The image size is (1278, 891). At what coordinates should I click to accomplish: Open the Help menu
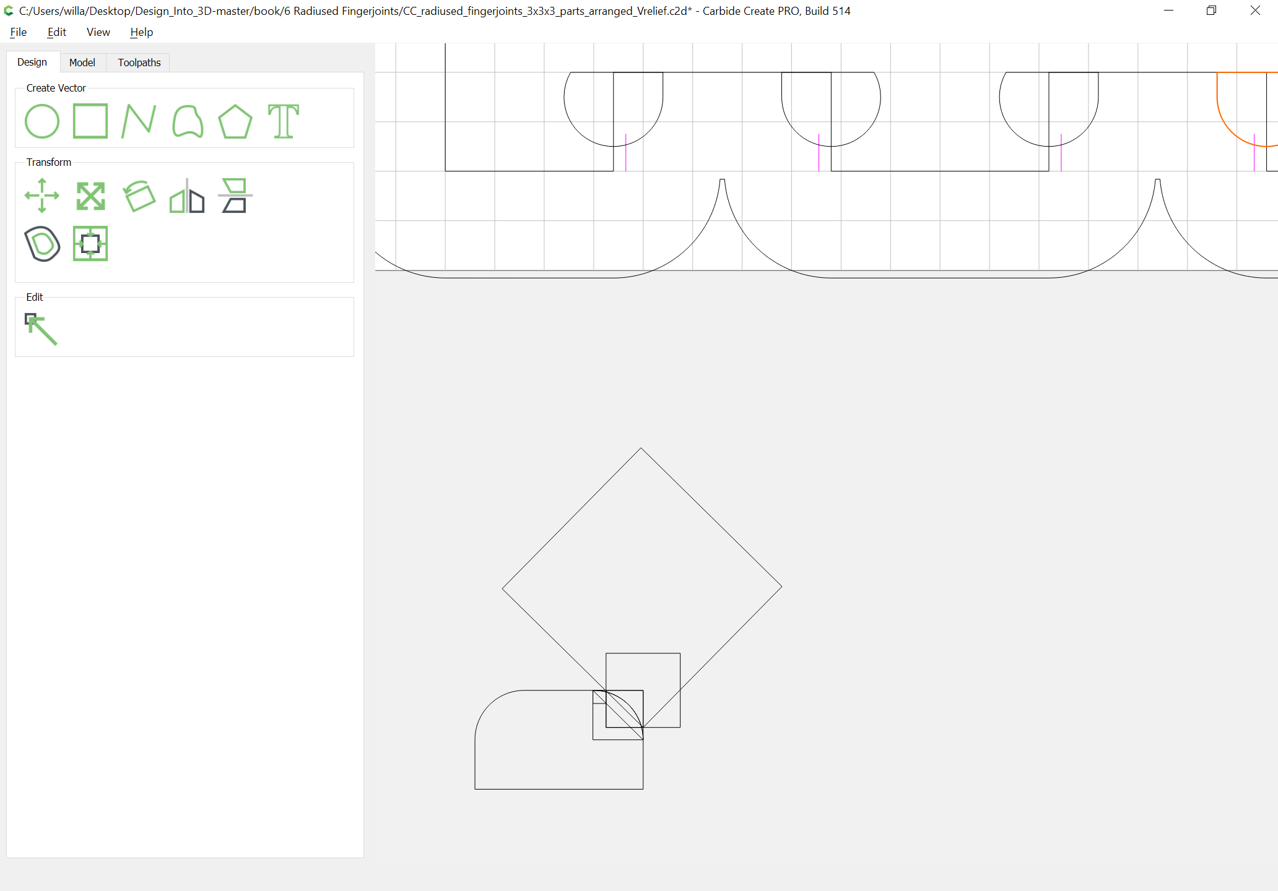tap(141, 32)
